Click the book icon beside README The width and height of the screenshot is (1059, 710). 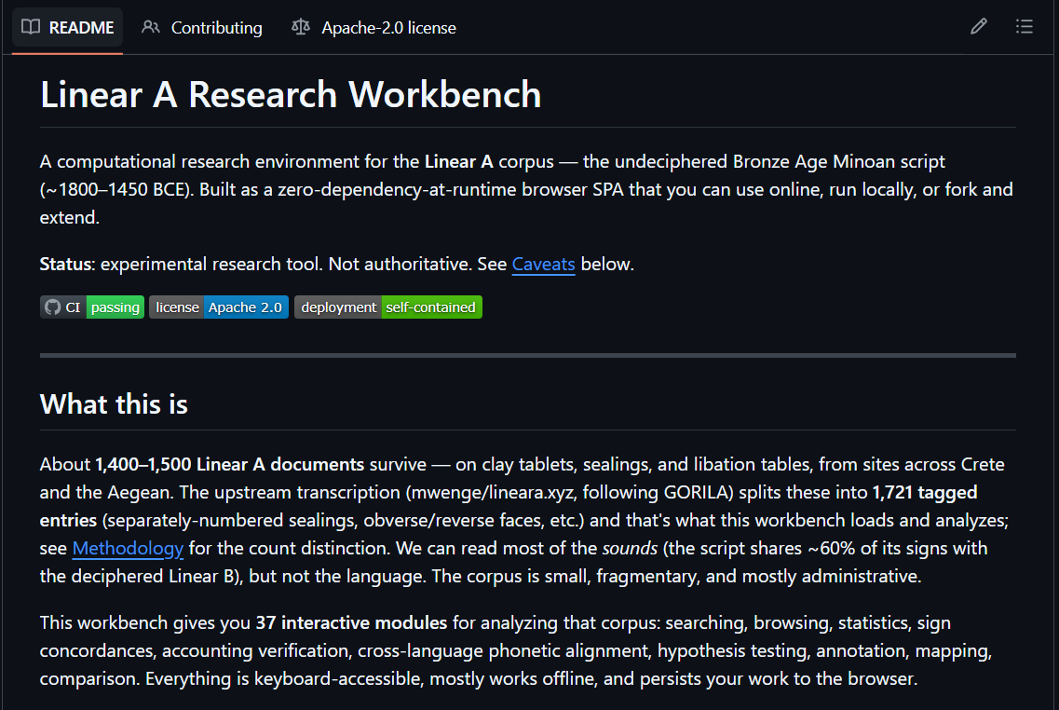[31, 27]
